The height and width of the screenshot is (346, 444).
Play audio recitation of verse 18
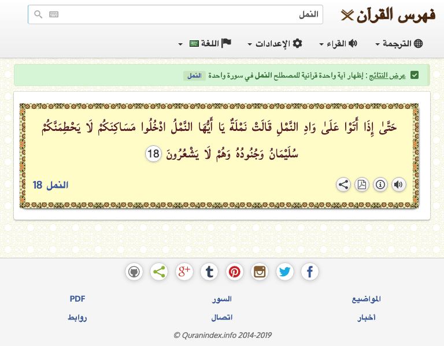coord(398,185)
